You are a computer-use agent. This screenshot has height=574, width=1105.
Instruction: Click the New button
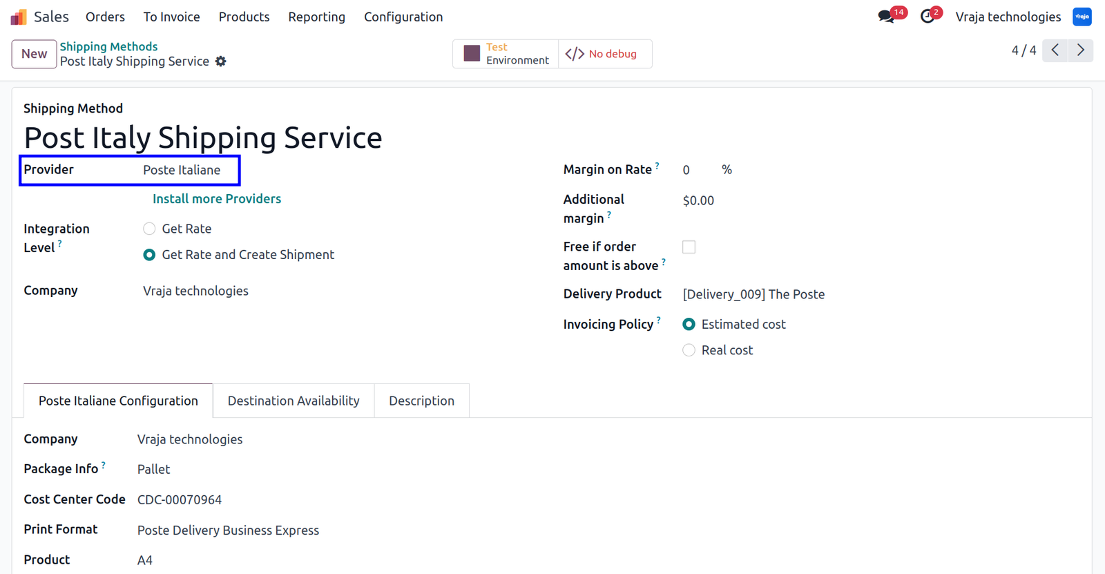click(34, 54)
